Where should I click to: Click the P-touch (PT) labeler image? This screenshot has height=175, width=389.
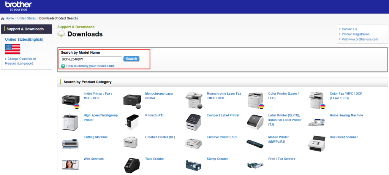[132, 122]
